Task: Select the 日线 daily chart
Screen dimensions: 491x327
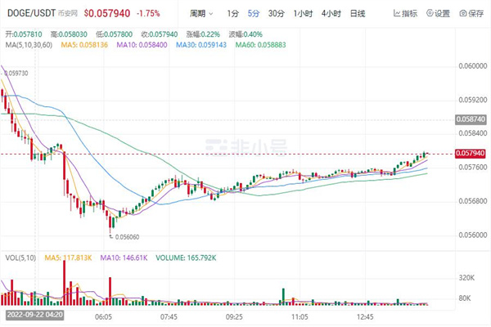Action: pyautogui.click(x=358, y=14)
